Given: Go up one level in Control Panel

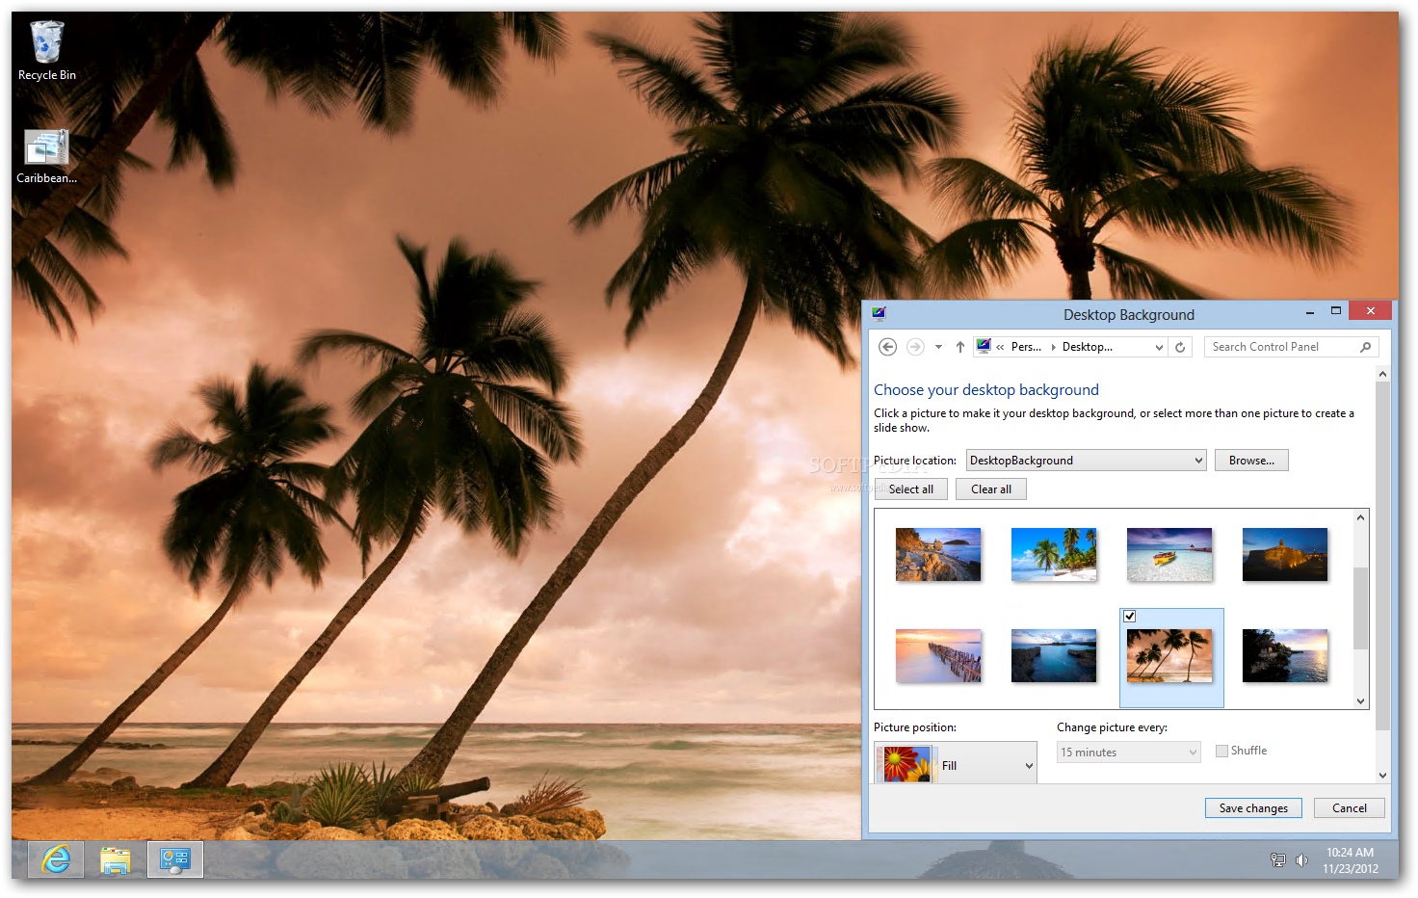Looking at the screenshot, I should point(960,347).
